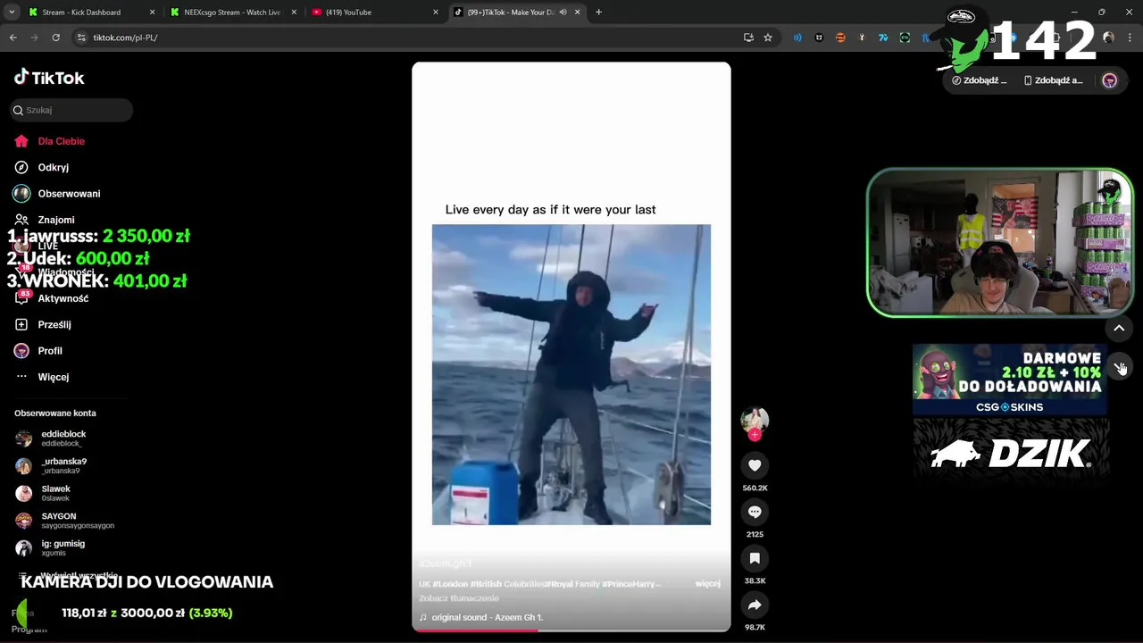Expand caption with więcej
The height and width of the screenshot is (643, 1143).
click(x=707, y=583)
